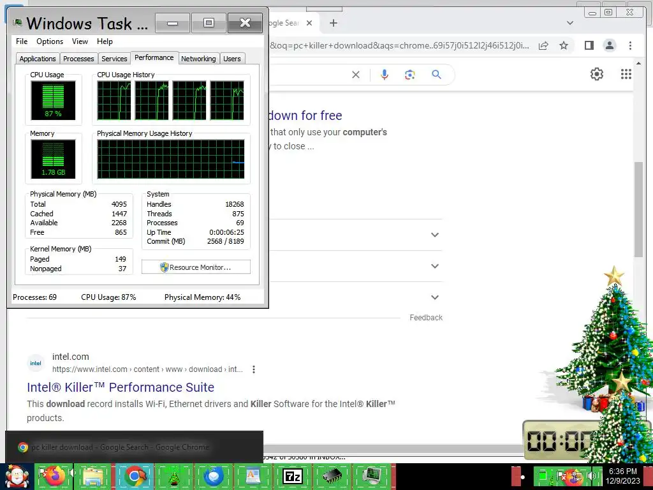
Task: Open the WordPad document taskbar icon
Action: 253,476
